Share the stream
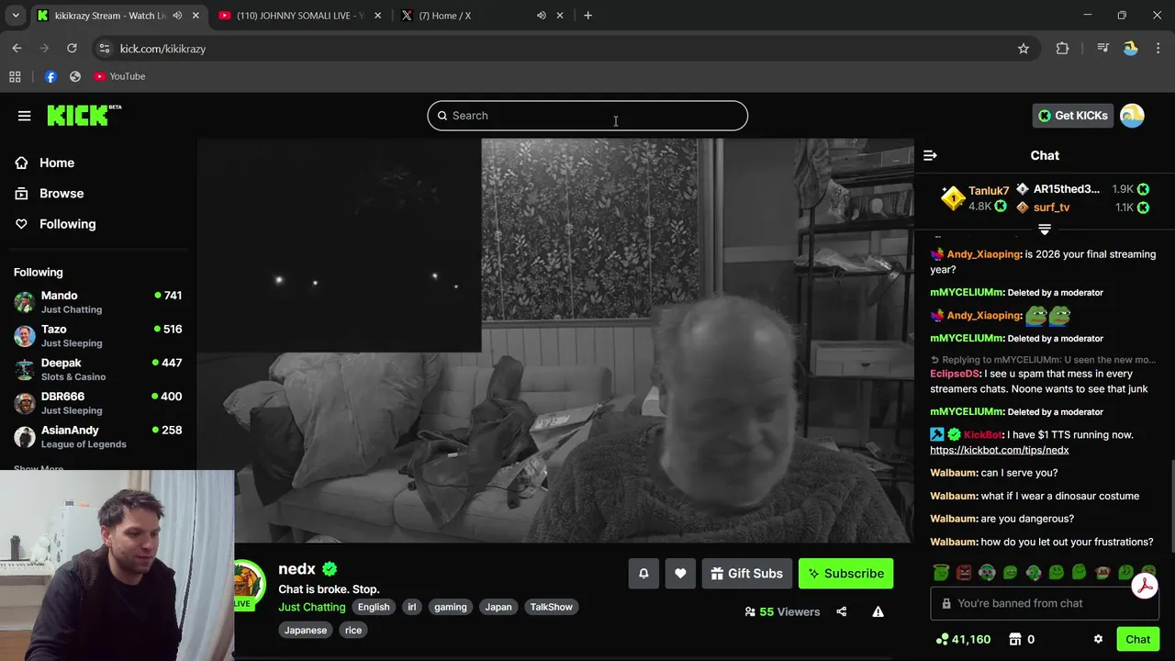This screenshot has height=661, width=1175. [x=841, y=611]
